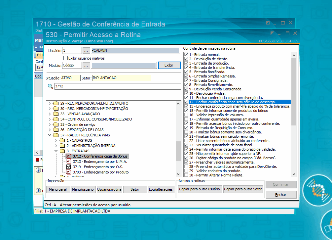Click folder icon of 2 - ADMINISTRAÇÃO INTERNA
This screenshot has width=332, height=240.
click(62, 146)
